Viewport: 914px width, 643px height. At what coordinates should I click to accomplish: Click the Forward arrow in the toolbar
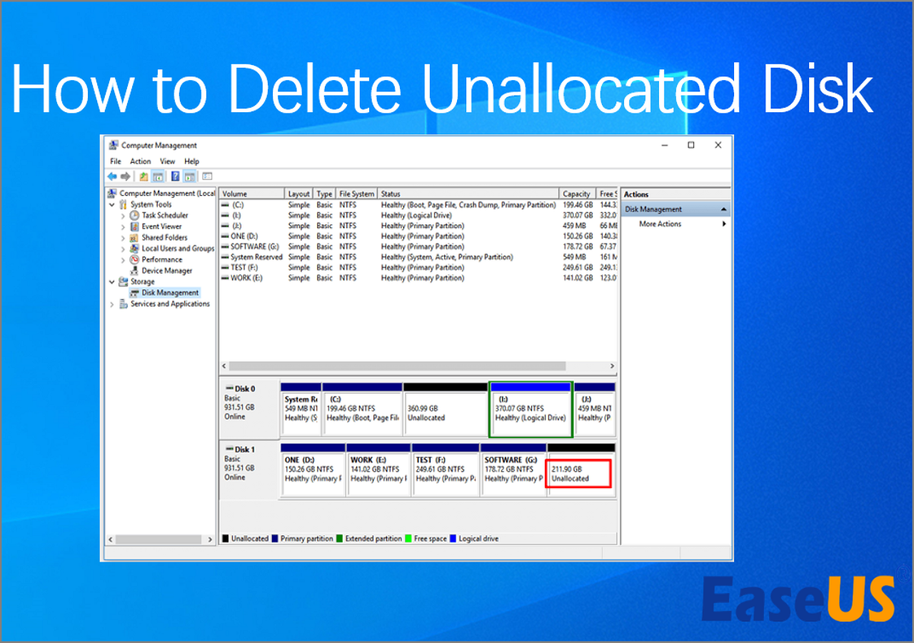click(x=125, y=176)
